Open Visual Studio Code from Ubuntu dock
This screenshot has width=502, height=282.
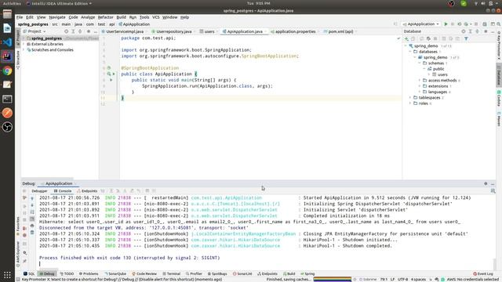pyautogui.click(x=7, y=42)
